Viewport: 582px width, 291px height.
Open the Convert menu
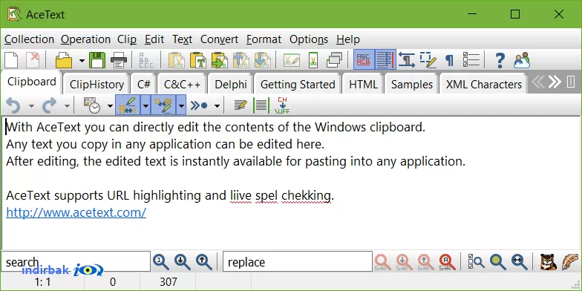(220, 39)
